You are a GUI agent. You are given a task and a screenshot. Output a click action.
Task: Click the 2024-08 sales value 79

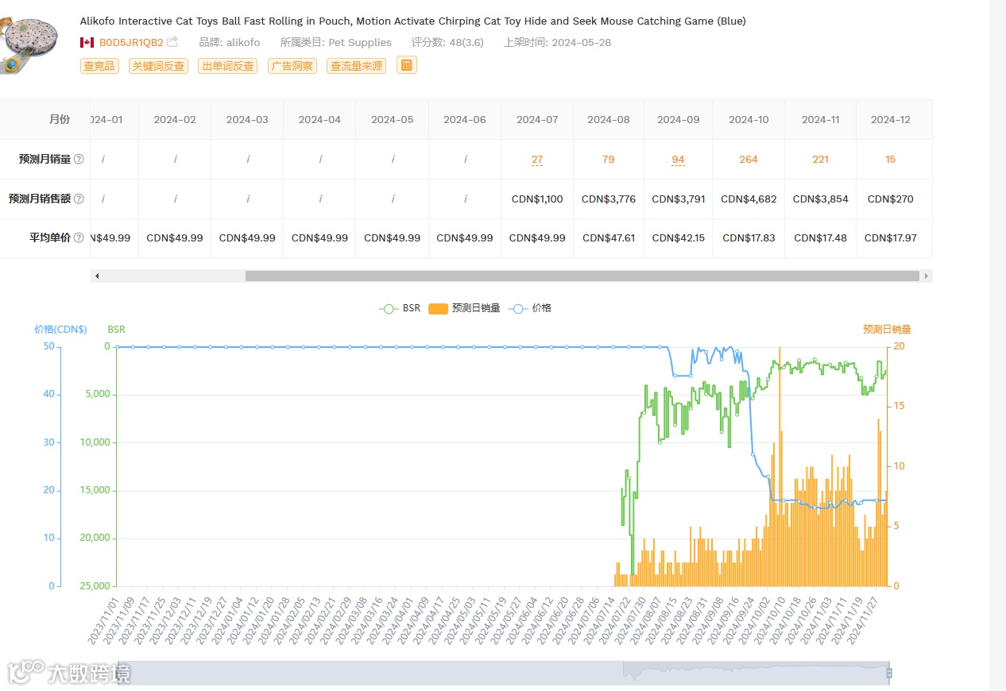(x=609, y=159)
